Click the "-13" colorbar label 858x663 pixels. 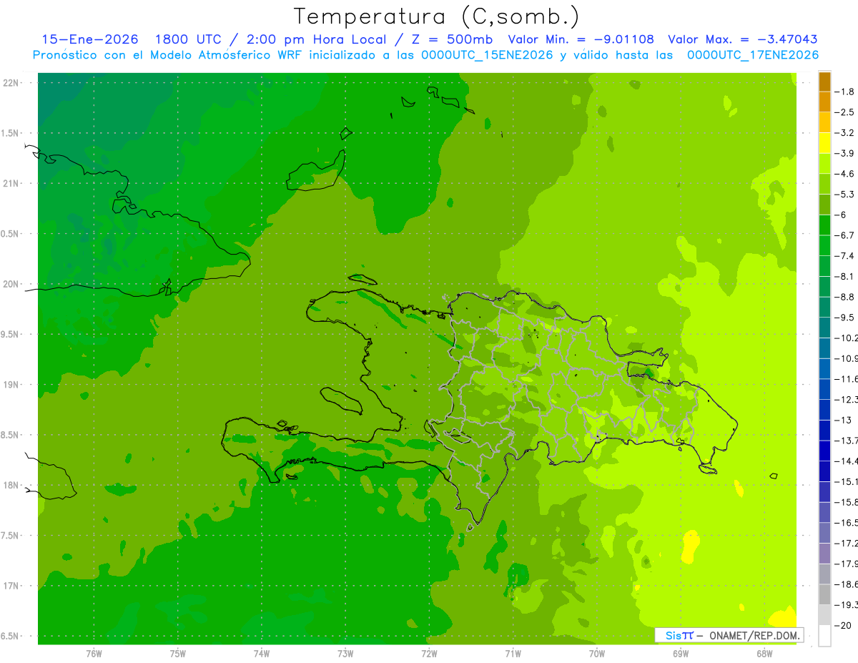(x=843, y=421)
